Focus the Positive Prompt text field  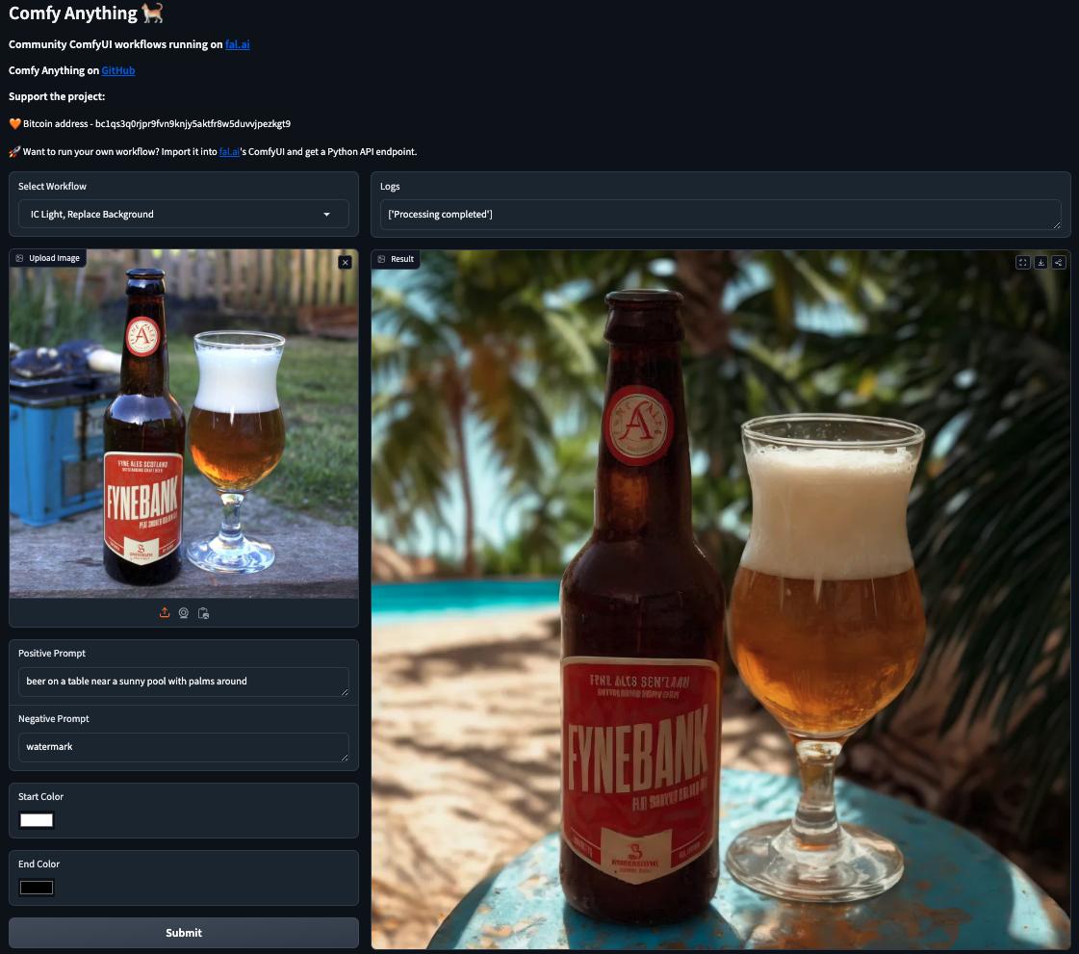[x=184, y=682]
